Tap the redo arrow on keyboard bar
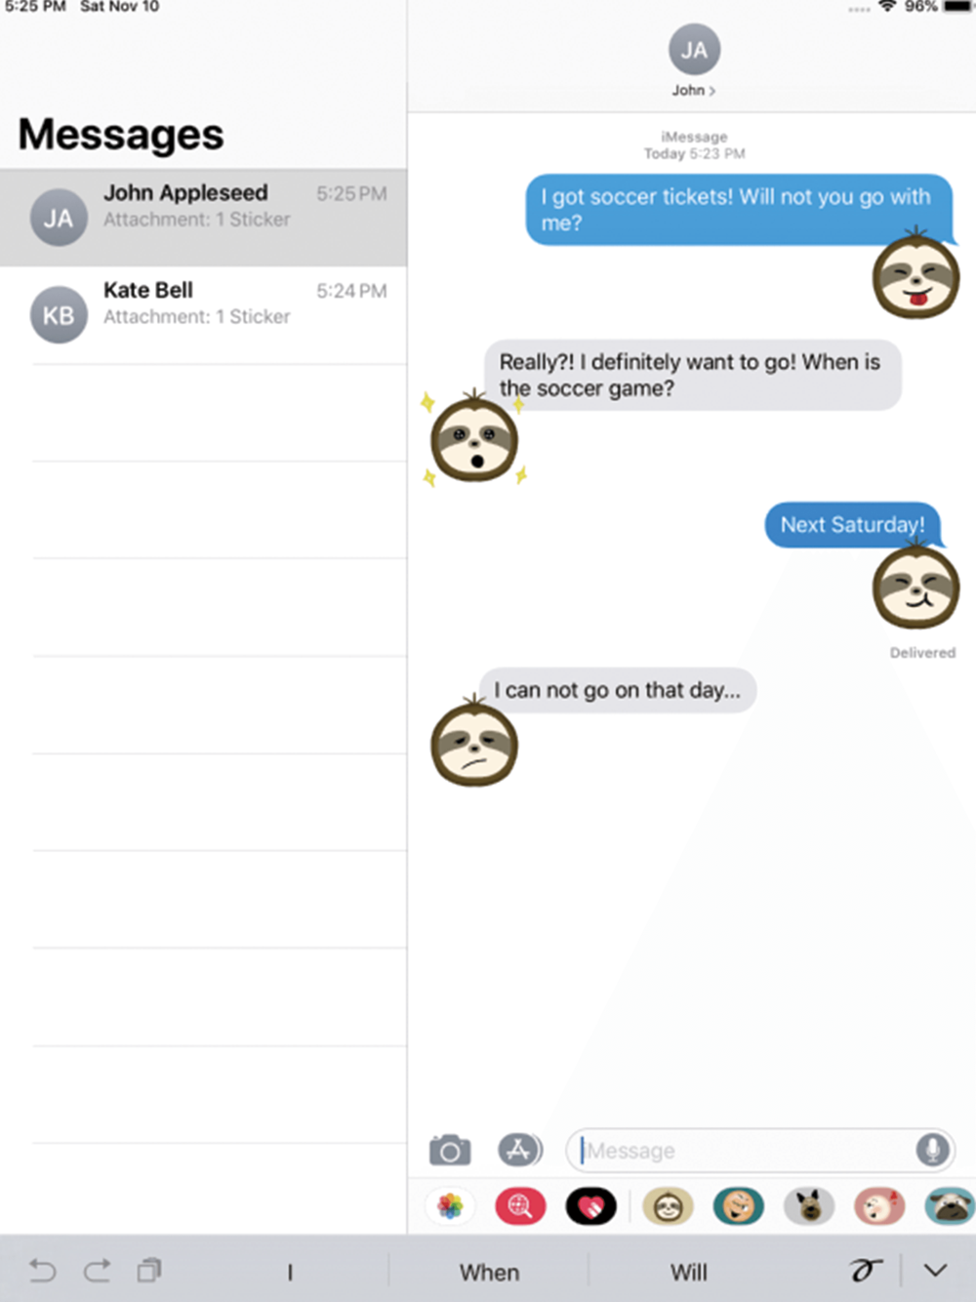Image resolution: width=976 pixels, height=1302 pixels. pyautogui.click(x=97, y=1271)
